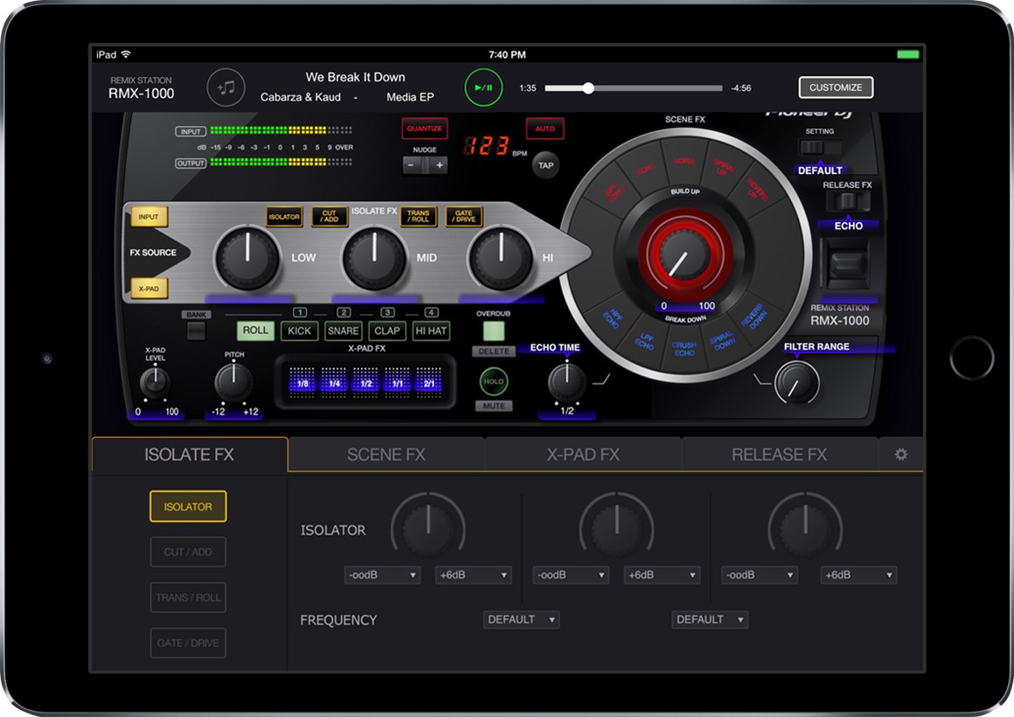The height and width of the screenshot is (717, 1014).
Task: Select the HPF ECHO effect
Action: [614, 319]
